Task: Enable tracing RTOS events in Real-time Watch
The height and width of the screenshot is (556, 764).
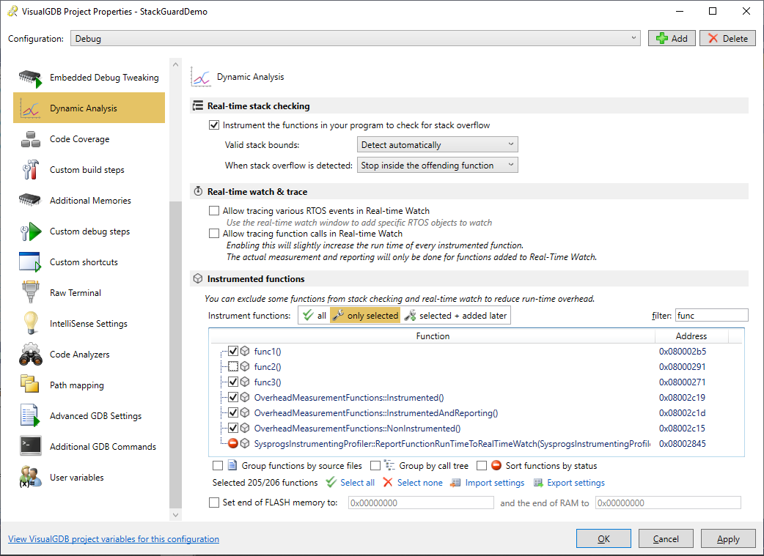Action: point(214,211)
